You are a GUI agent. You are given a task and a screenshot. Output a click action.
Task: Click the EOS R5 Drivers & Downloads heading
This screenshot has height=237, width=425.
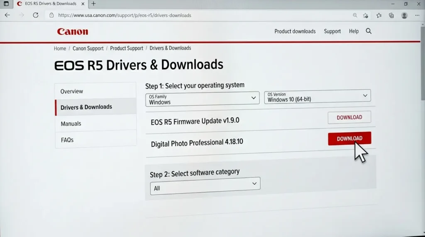139,65
